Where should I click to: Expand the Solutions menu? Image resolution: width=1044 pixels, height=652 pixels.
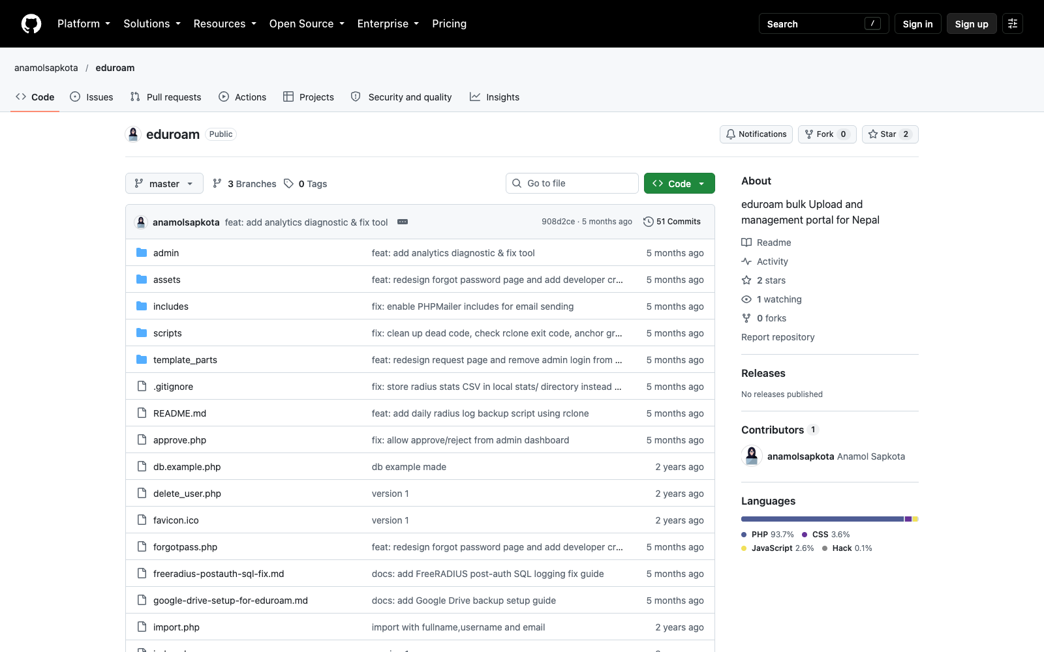pos(152,23)
